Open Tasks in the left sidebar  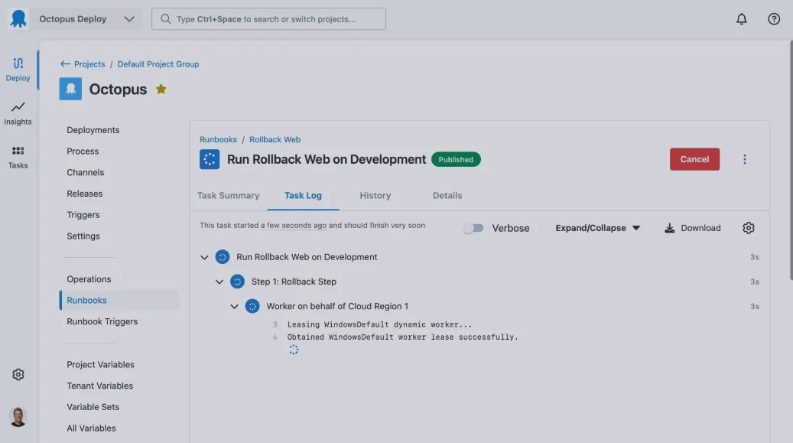click(x=18, y=157)
